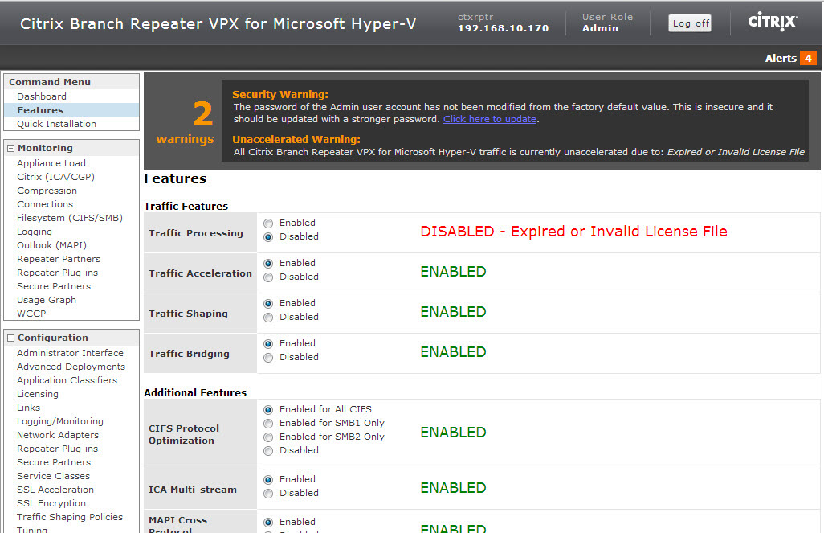The image size is (824, 533).
Task: Open Secure Partners under Configuration
Action: click(x=54, y=462)
